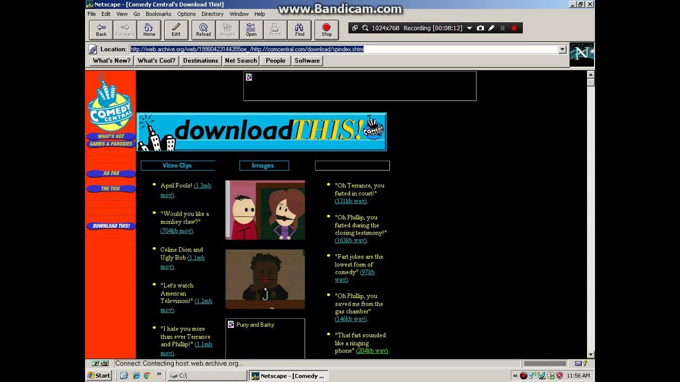Stop the page from loading
Screen dimensions: 680x382
click(x=326, y=30)
